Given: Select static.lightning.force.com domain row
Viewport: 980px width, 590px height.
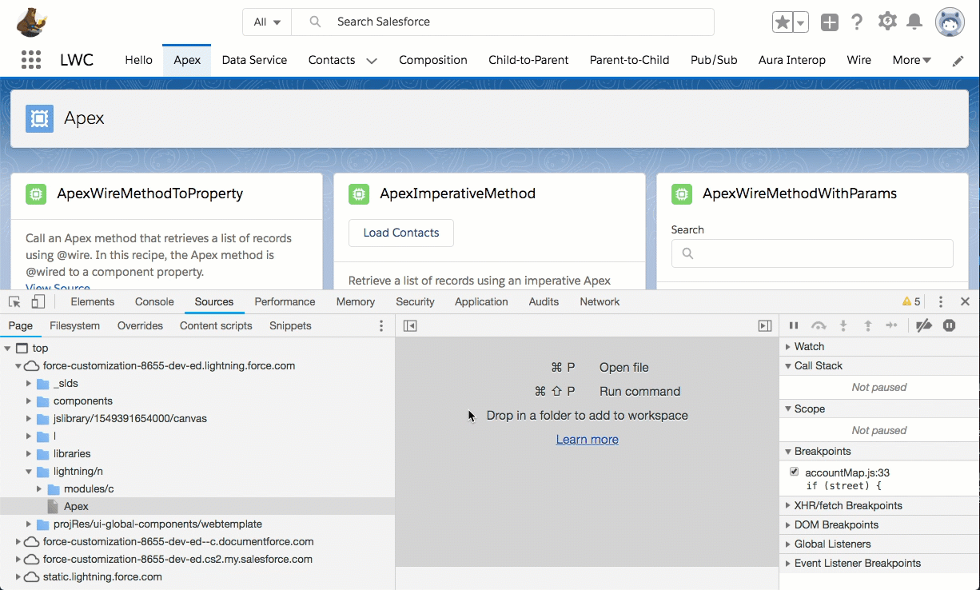Looking at the screenshot, I should point(197,576).
